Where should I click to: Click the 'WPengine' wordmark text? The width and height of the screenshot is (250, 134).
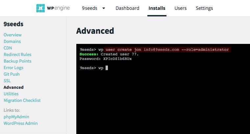[x=58, y=8]
